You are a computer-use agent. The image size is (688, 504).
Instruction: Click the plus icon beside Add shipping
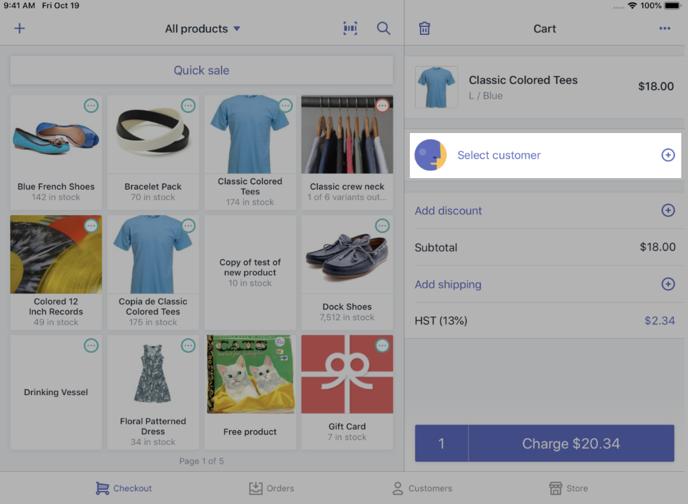[x=668, y=284]
